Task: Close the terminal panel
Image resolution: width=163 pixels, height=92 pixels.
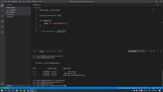Action: coord(160,51)
